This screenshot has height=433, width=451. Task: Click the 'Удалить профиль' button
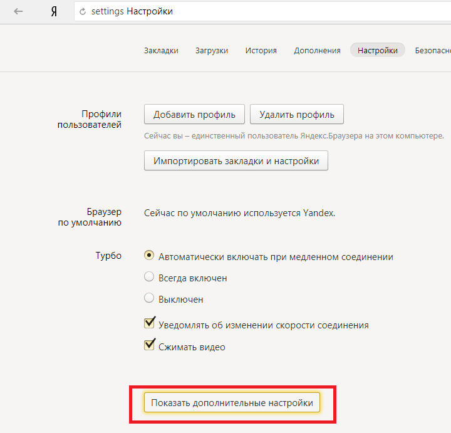pos(297,115)
